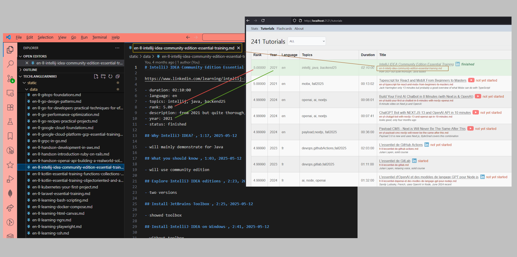
Task: Open the L'essentiel de GitLab tutorial link
Action: [395, 161]
